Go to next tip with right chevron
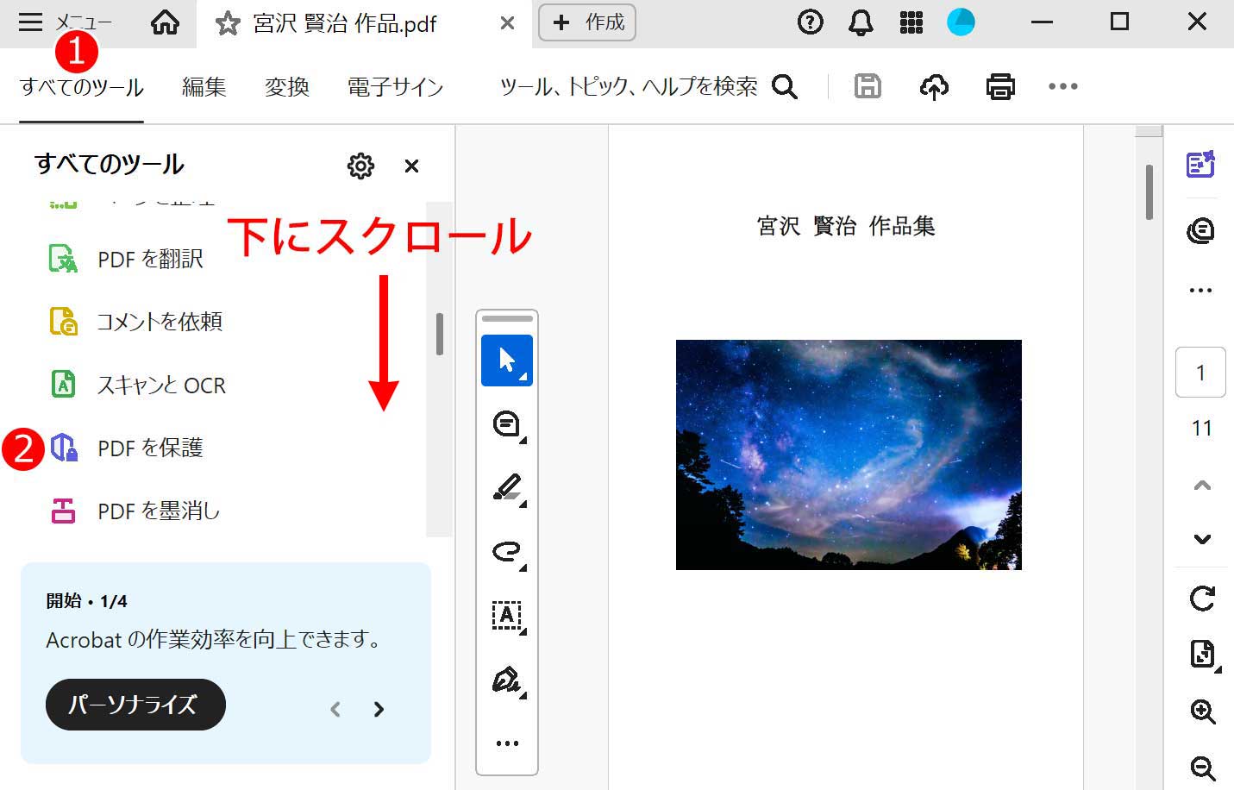The image size is (1234, 790). (x=379, y=709)
